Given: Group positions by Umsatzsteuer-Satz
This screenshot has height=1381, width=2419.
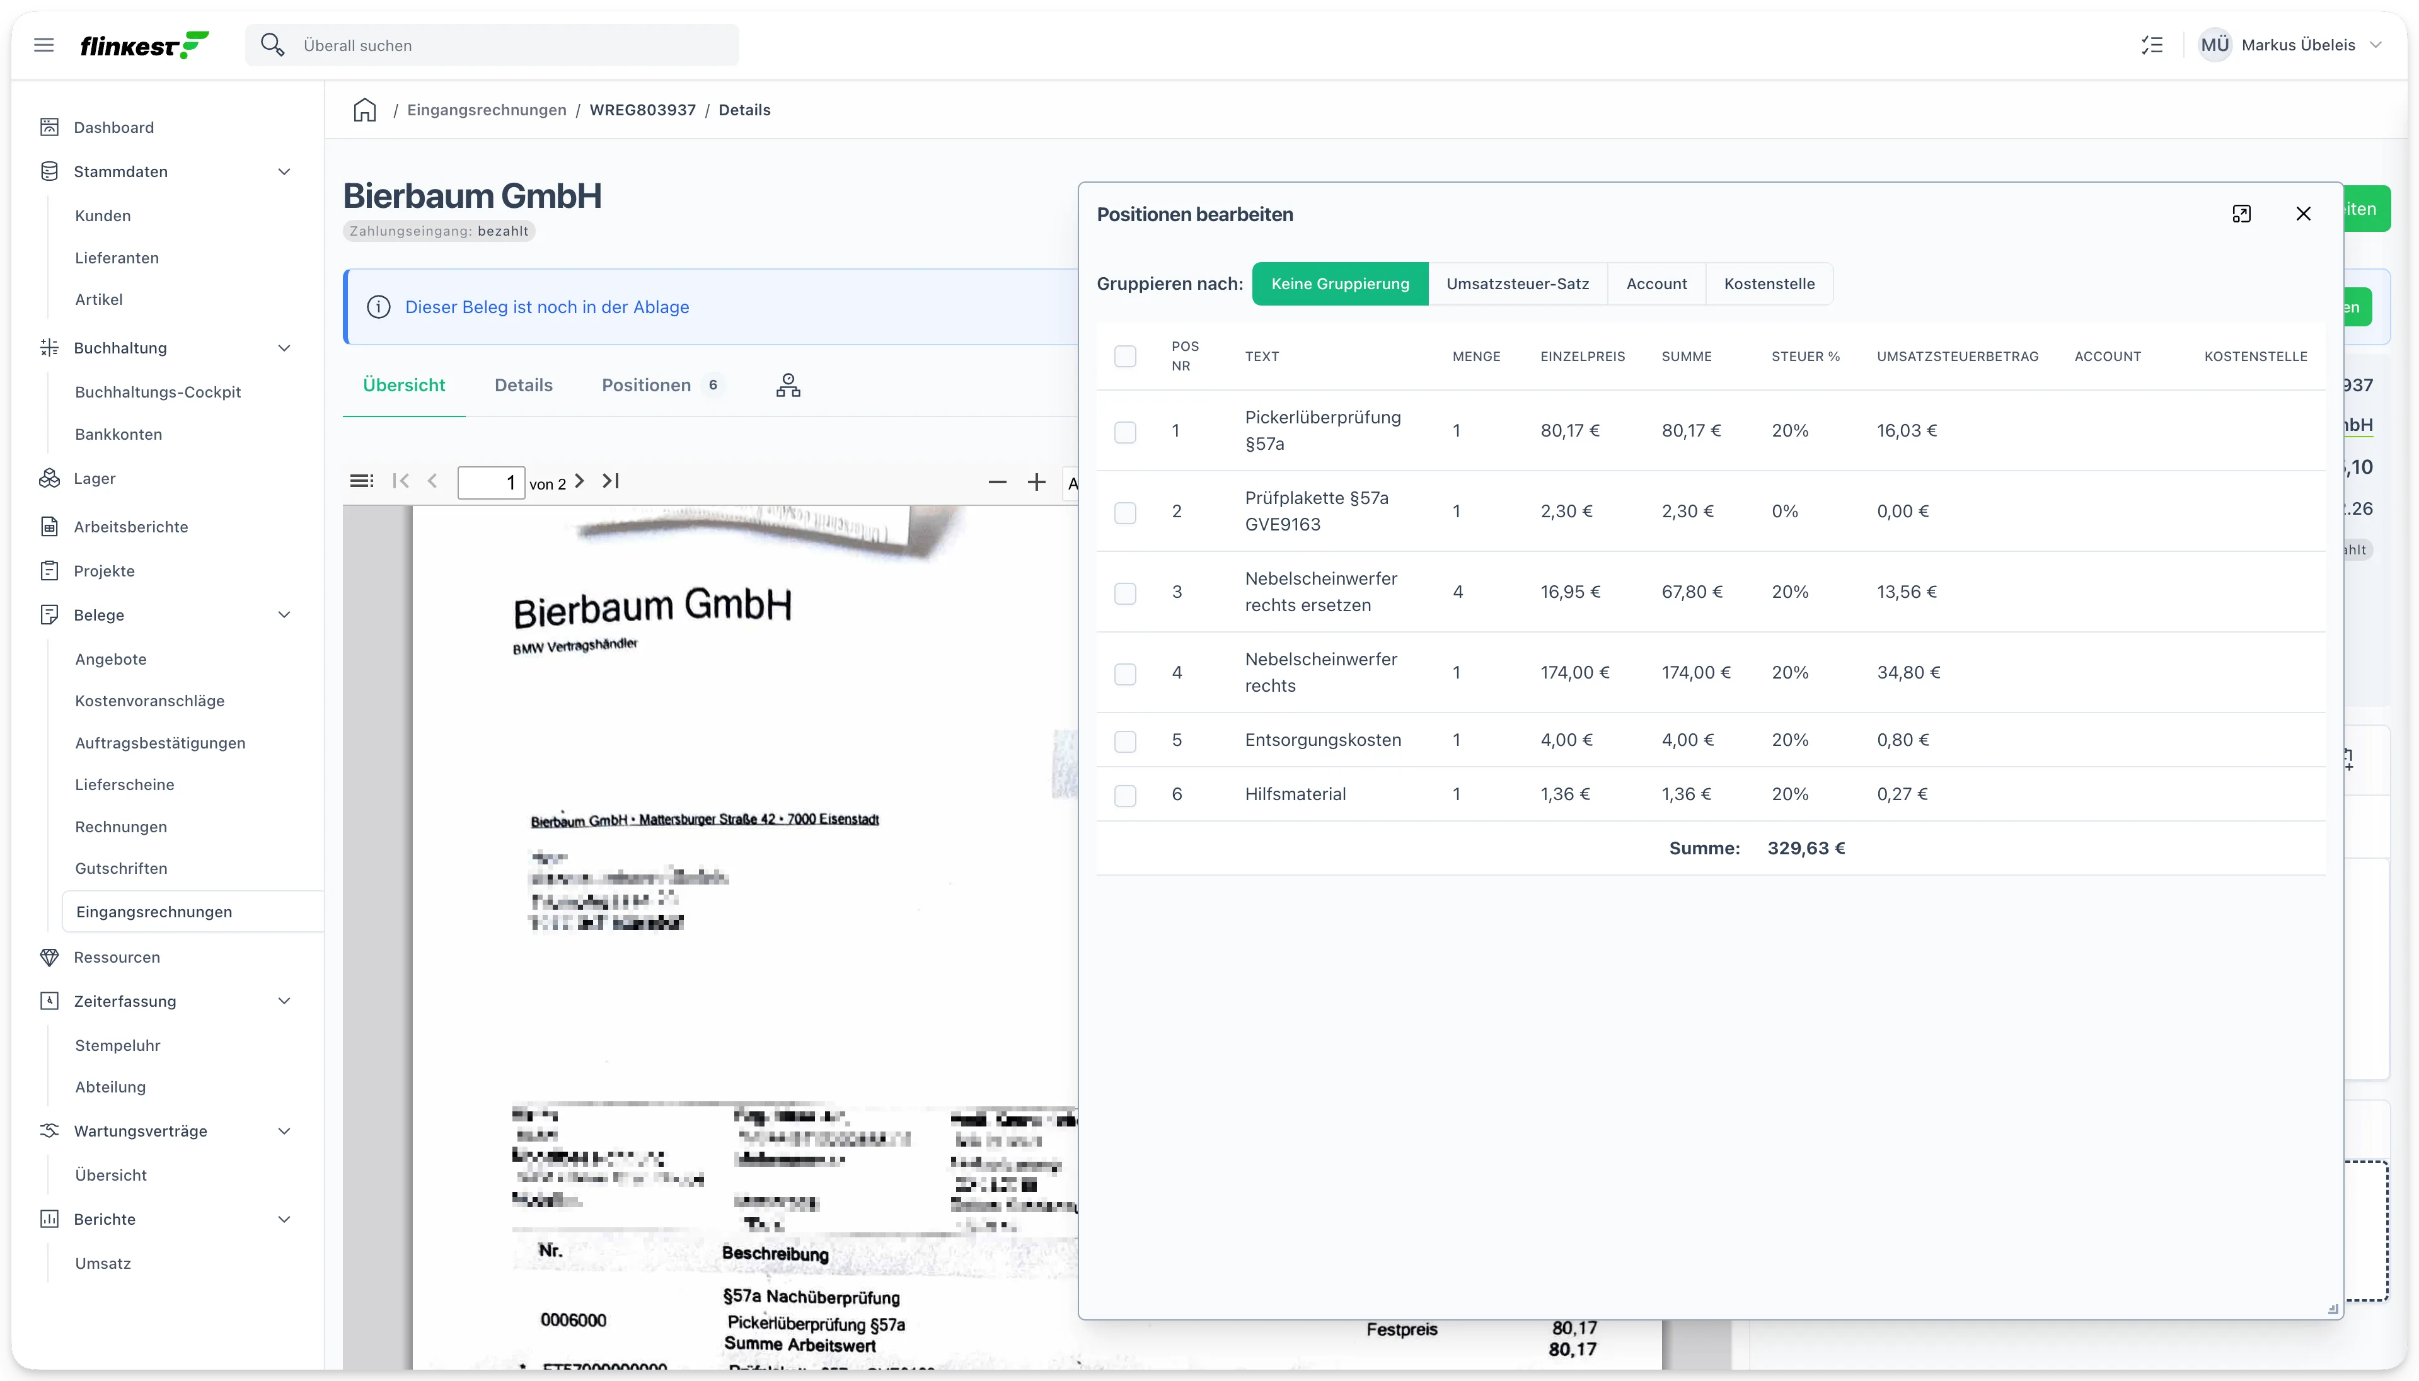Looking at the screenshot, I should 1517,284.
